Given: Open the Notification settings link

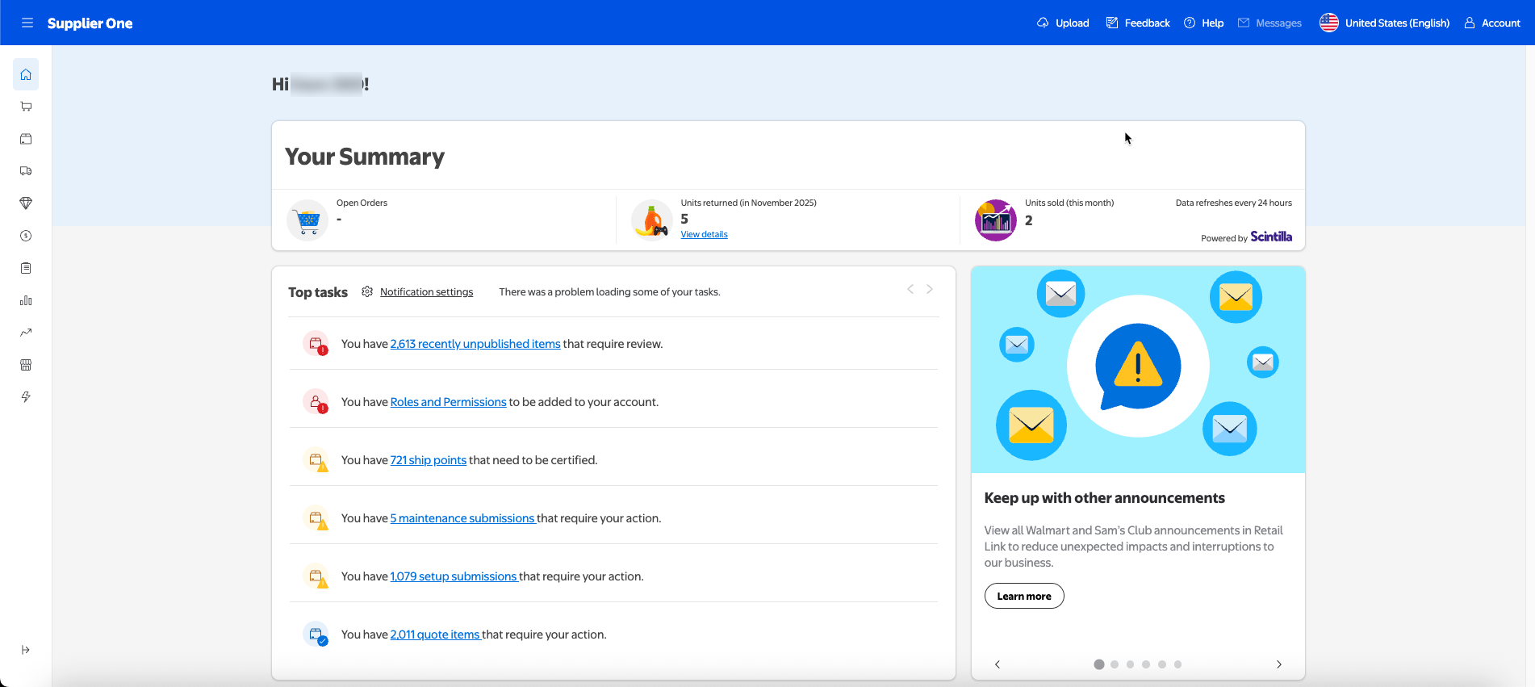Looking at the screenshot, I should [426, 292].
